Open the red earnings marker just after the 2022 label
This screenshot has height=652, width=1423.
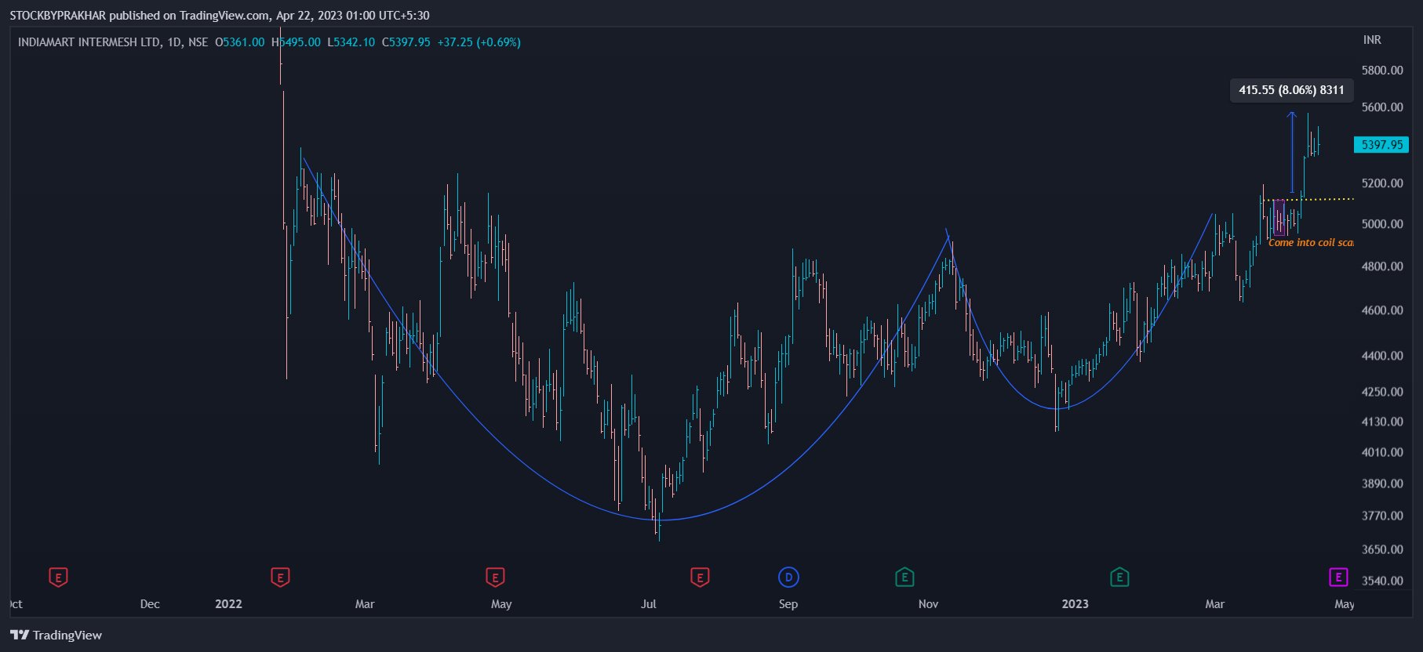coord(280,578)
